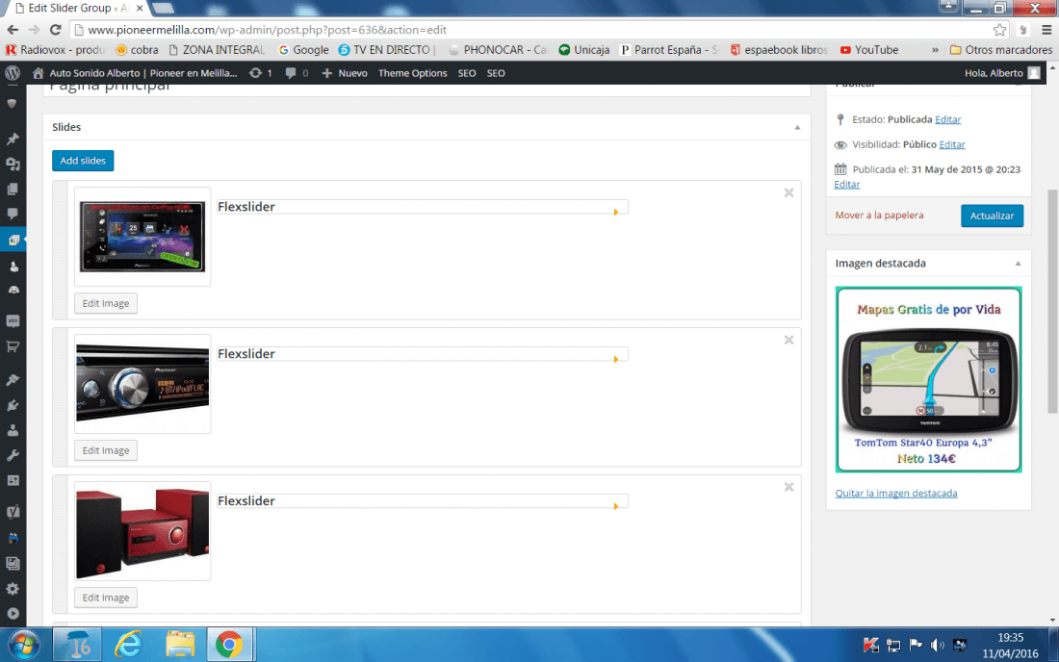Open the Nuevo menu

pyautogui.click(x=345, y=73)
